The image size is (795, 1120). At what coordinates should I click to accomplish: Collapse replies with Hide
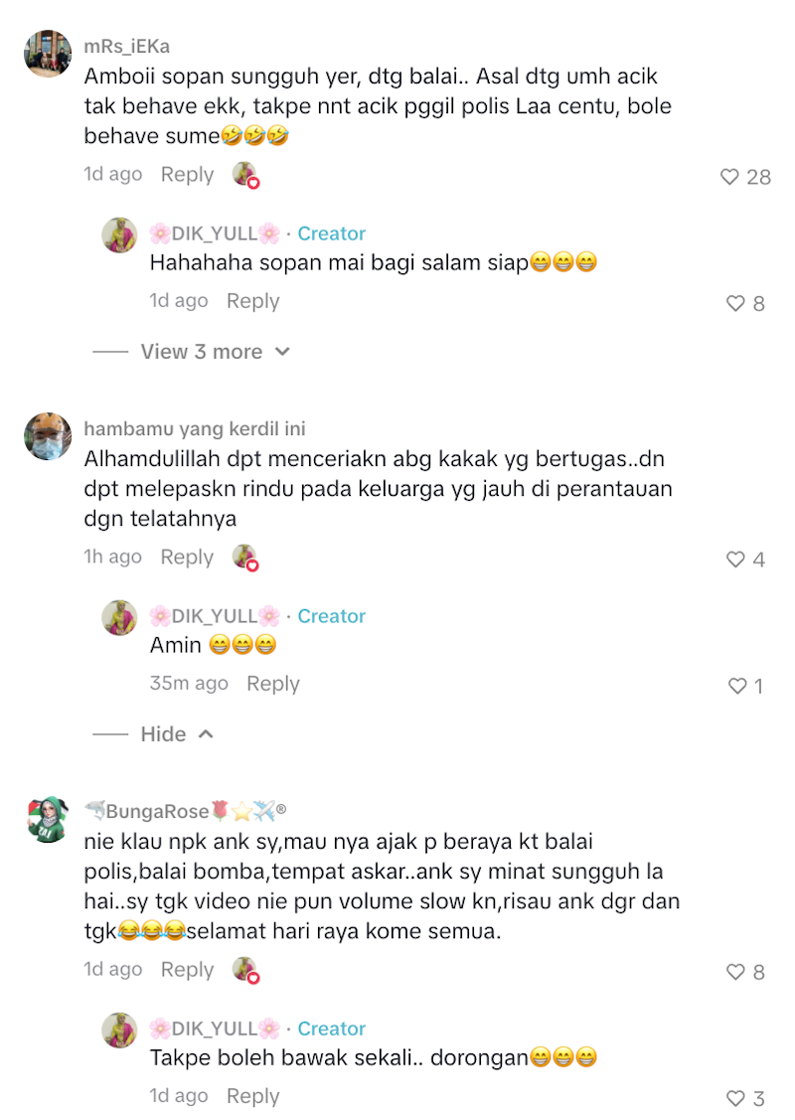(x=164, y=734)
